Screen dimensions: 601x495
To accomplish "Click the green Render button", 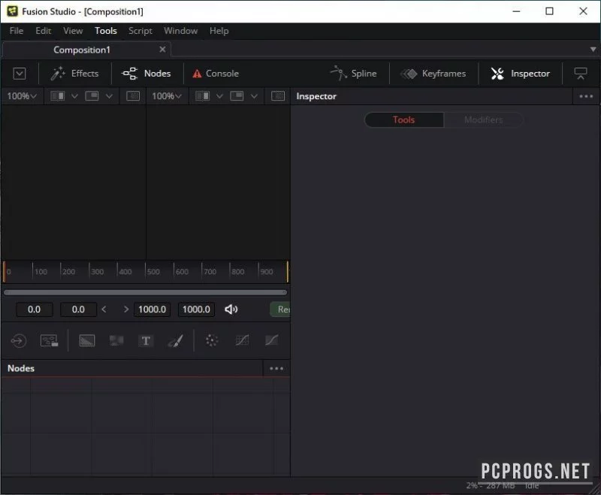I will [280, 309].
